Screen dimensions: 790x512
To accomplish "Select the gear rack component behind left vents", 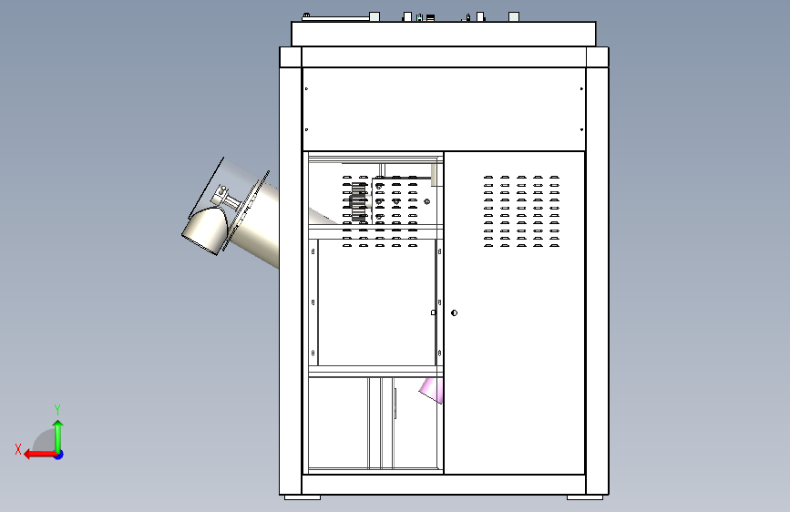I will click(358, 202).
